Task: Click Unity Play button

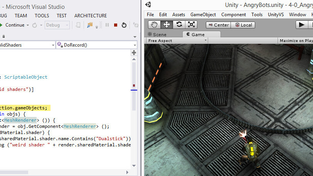Action: point(301,25)
